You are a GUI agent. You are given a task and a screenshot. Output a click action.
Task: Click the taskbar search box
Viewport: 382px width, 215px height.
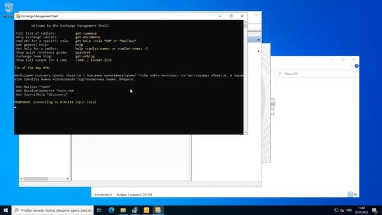pos(53,210)
